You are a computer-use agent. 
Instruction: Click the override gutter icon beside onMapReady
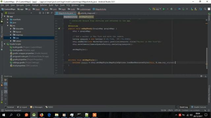click(59, 29)
